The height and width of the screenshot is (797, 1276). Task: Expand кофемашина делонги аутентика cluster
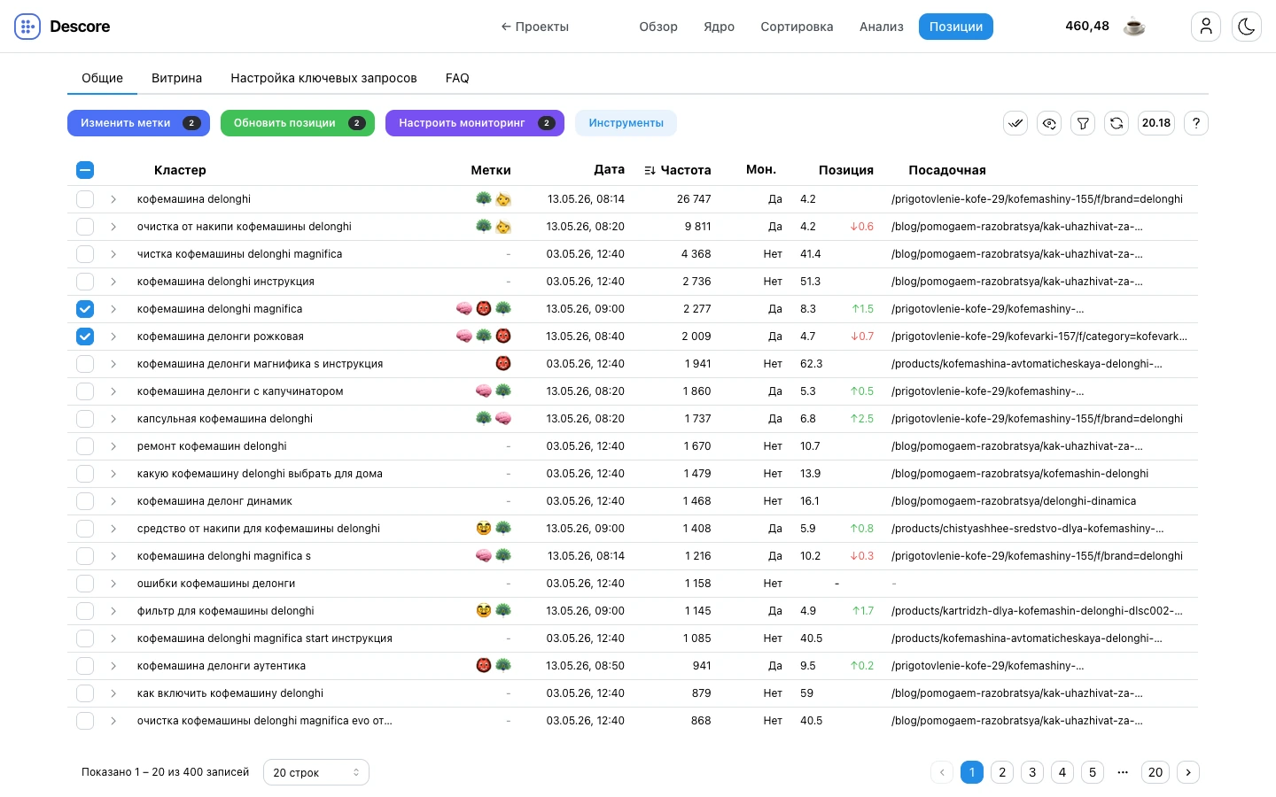click(x=113, y=666)
